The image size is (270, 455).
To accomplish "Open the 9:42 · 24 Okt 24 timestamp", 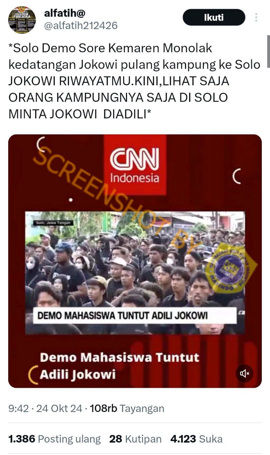I will pyautogui.click(x=45, y=408).
